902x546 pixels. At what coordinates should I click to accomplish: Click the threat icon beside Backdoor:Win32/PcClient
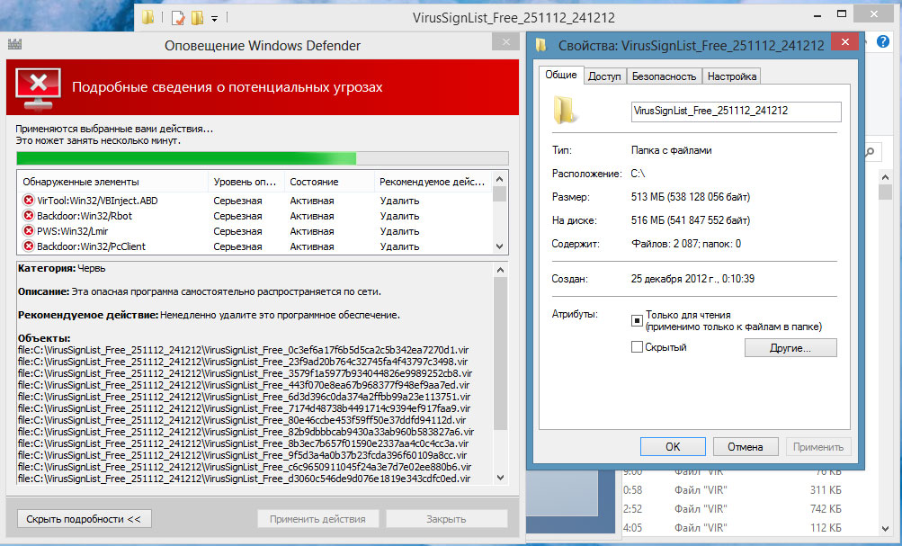[28, 246]
